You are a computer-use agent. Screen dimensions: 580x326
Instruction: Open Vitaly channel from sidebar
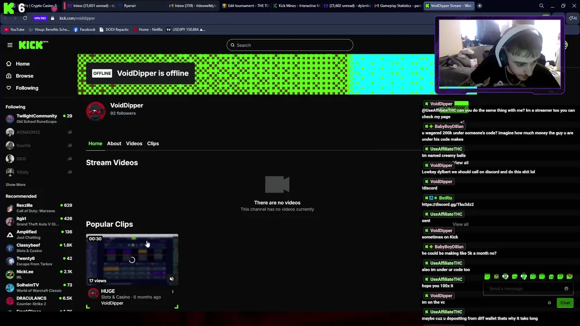click(x=39, y=172)
